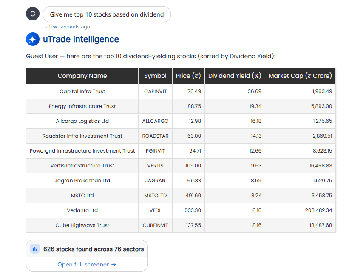Click the 208,482.34 market cap value
363x275 pixels.
(318, 210)
